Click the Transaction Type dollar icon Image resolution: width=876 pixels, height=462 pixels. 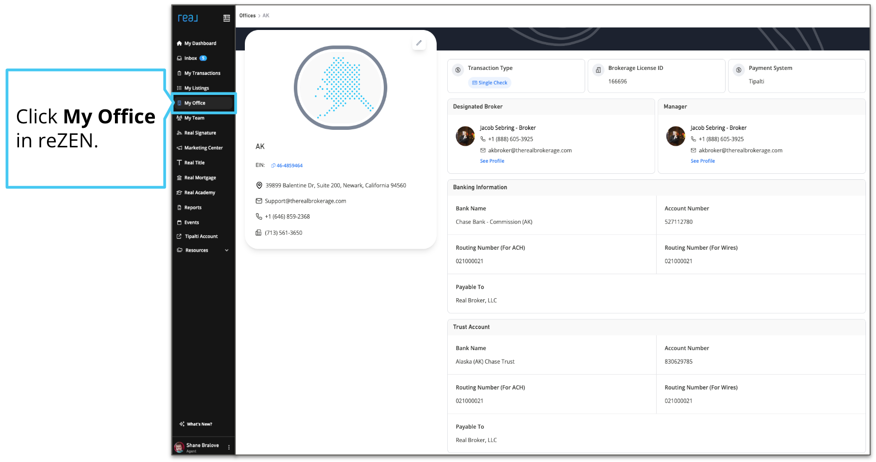click(x=458, y=70)
